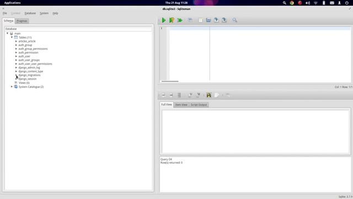Expand the auth_user table
The width and height of the screenshot is (353, 199).
(x=16, y=56)
